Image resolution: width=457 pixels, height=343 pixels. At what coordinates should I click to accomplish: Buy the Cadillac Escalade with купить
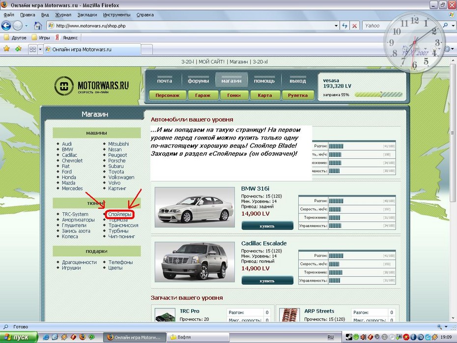tap(267, 280)
